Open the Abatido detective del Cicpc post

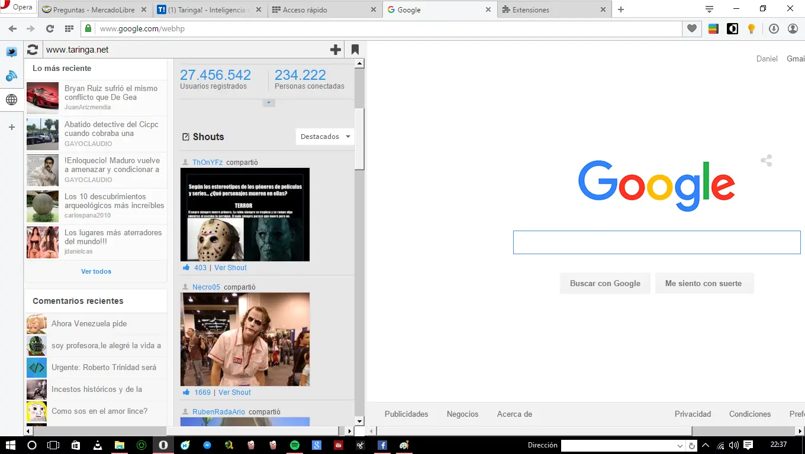point(111,129)
